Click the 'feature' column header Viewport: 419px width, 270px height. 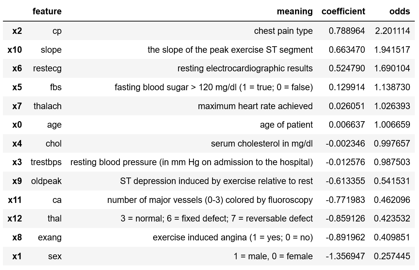pos(47,11)
